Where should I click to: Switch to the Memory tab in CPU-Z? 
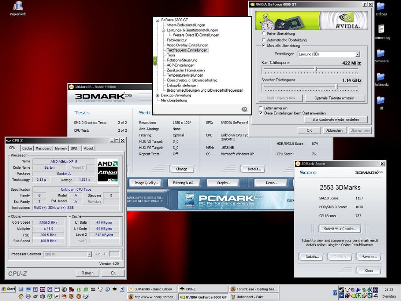pos(61,148)
